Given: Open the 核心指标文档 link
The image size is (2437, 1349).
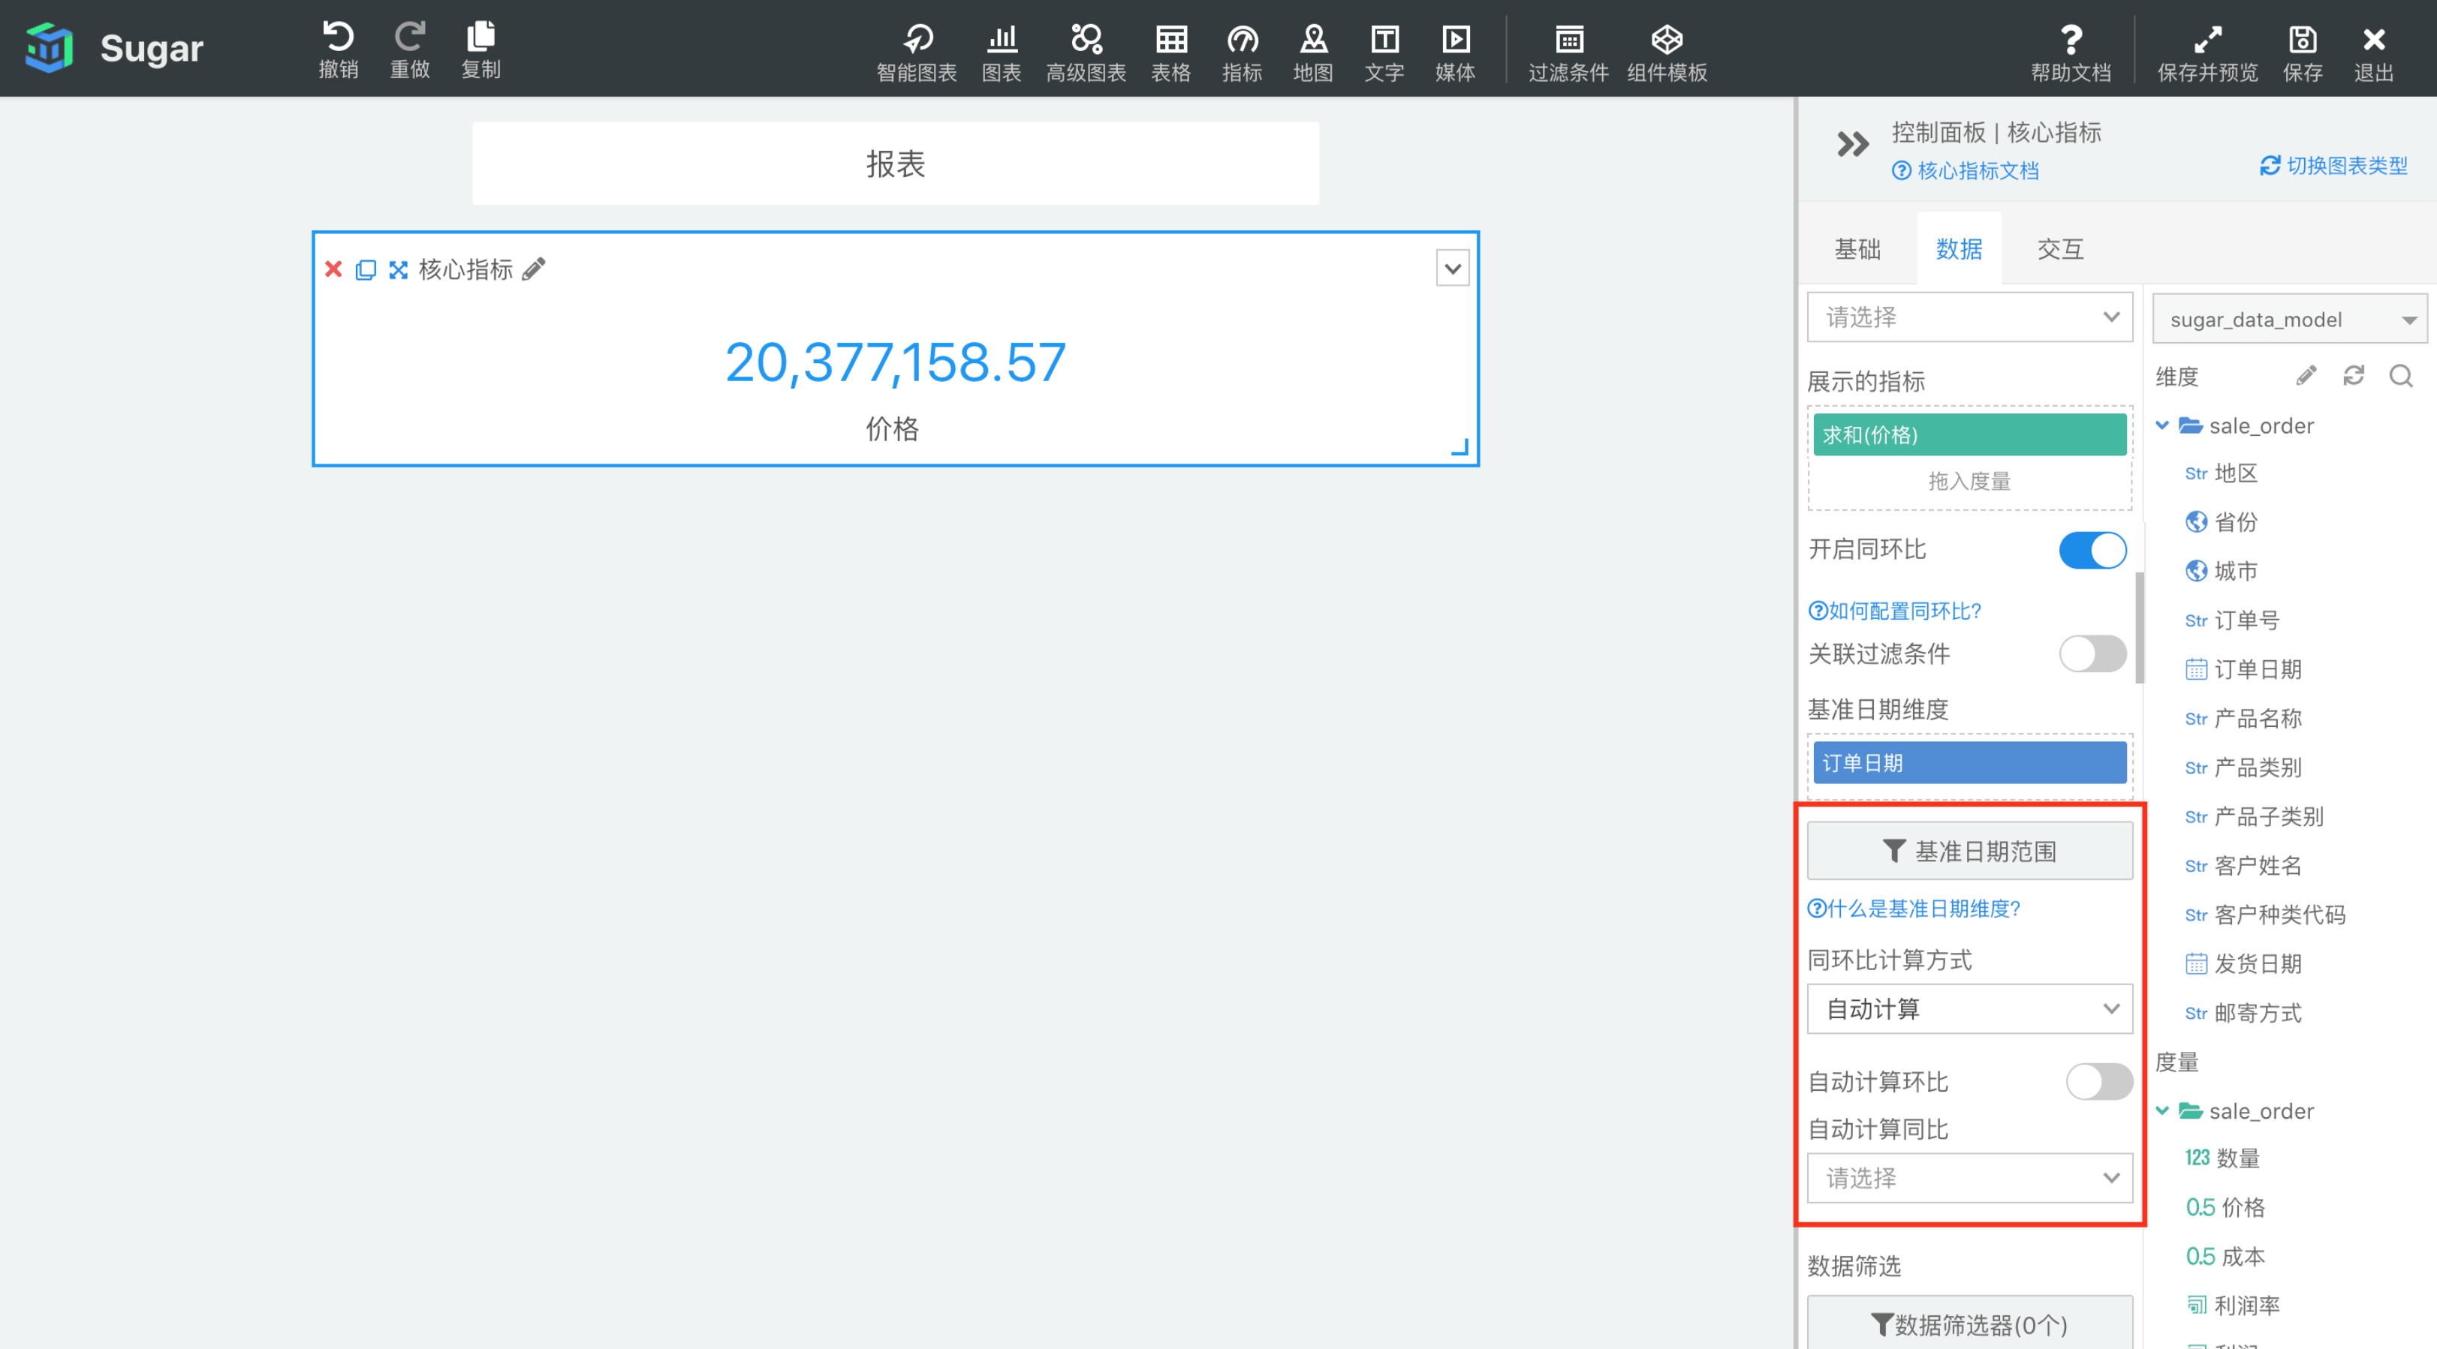Looking at the screenshot, I should tap(1965, 171).
